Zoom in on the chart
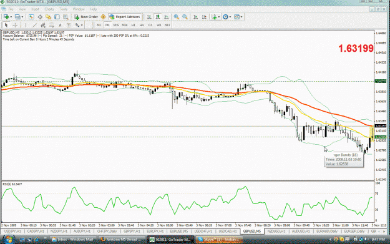This screenshot has height=244, width=390. click(177, 17)
